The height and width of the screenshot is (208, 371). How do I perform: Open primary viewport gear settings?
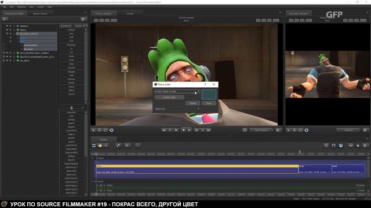pos(278,130)
